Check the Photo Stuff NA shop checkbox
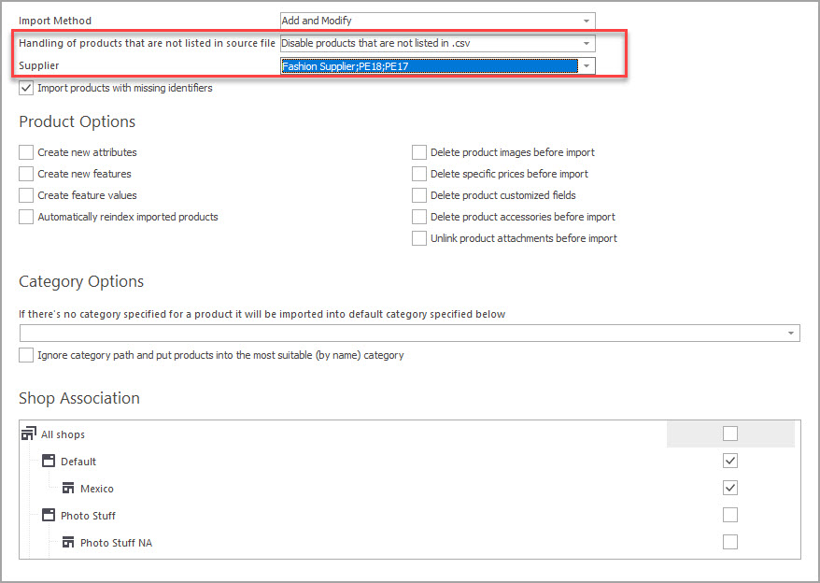The height and width of the screenshot is (583, 820). pos(730,542)
